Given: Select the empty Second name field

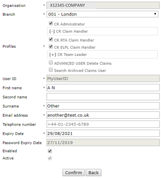Looking at the screenshot, I should click(x=103, y=97).
